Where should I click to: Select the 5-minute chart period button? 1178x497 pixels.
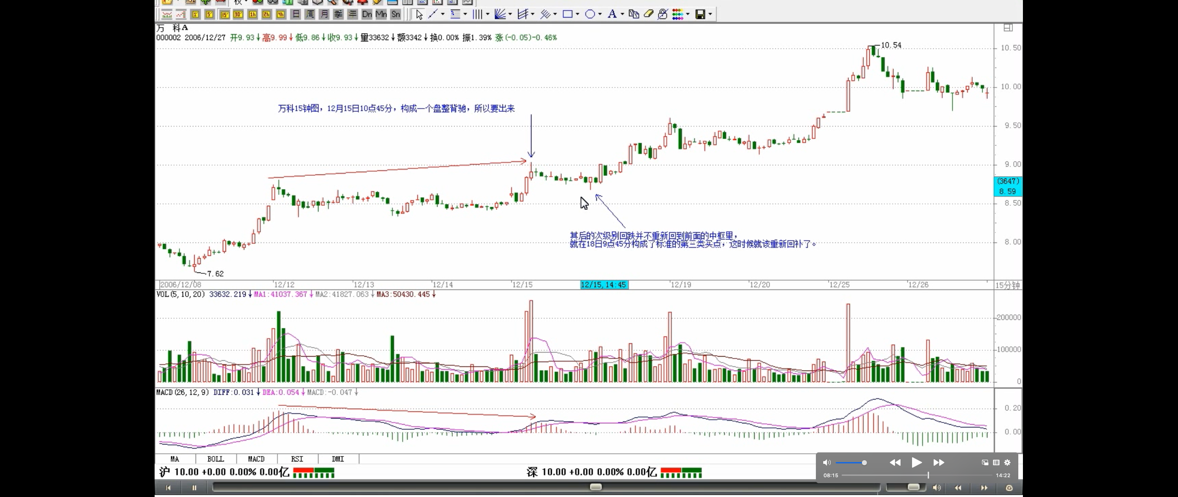(209, 14)
